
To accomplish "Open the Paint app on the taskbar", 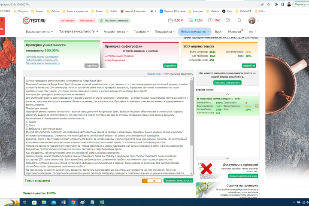I will [82, 202].
